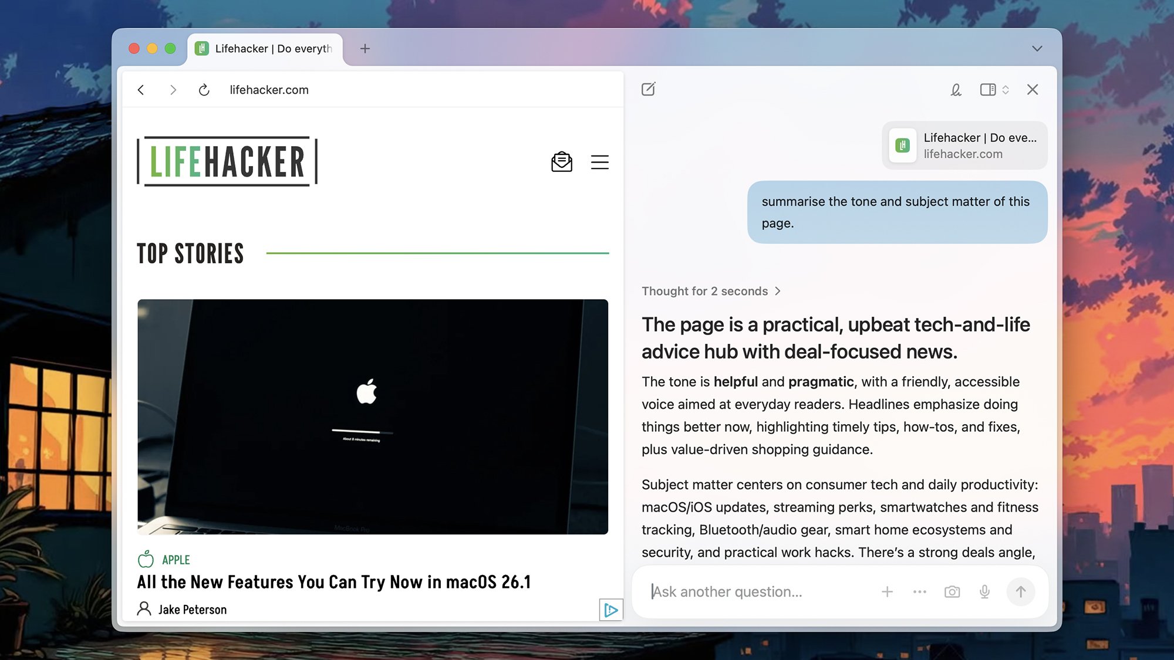Screen dimensions: 1174x660
Task: Click the 'TOP STORIES' heading
Action: click(190, 253)
